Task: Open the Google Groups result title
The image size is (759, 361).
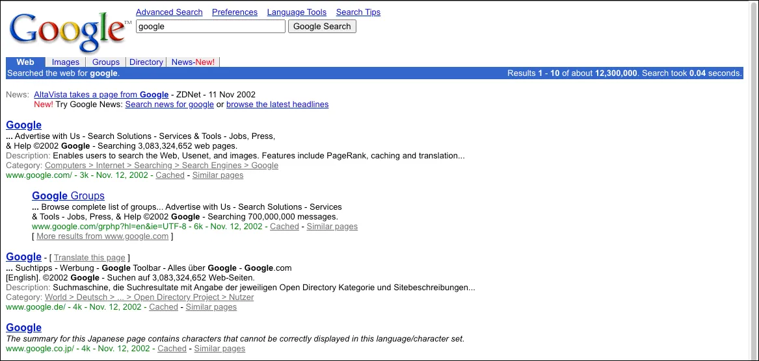Action: (x=68, y=195)
